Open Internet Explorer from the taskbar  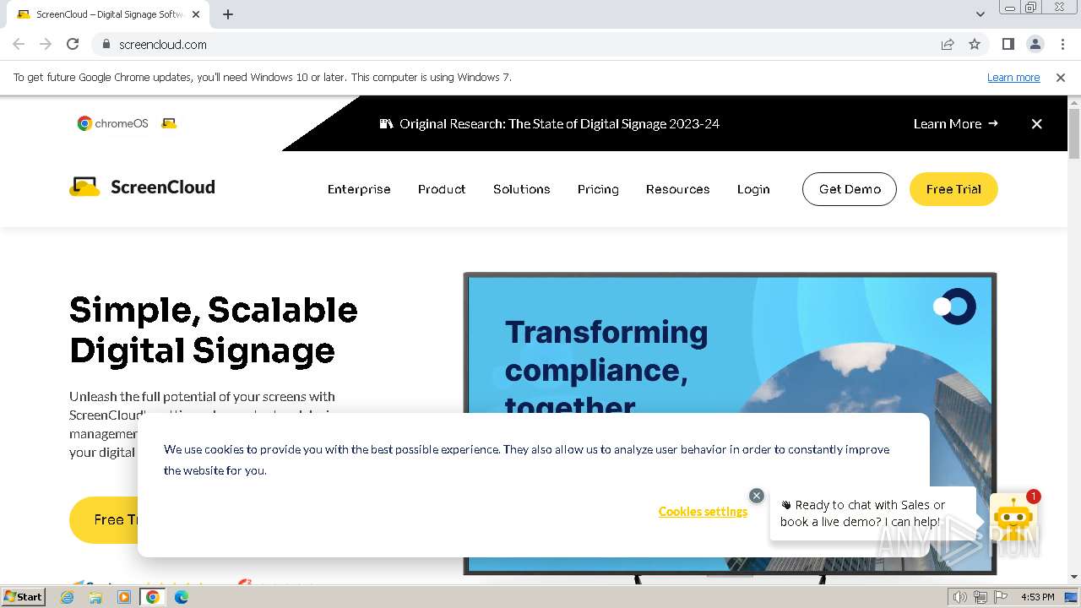[x=68, y=597]
